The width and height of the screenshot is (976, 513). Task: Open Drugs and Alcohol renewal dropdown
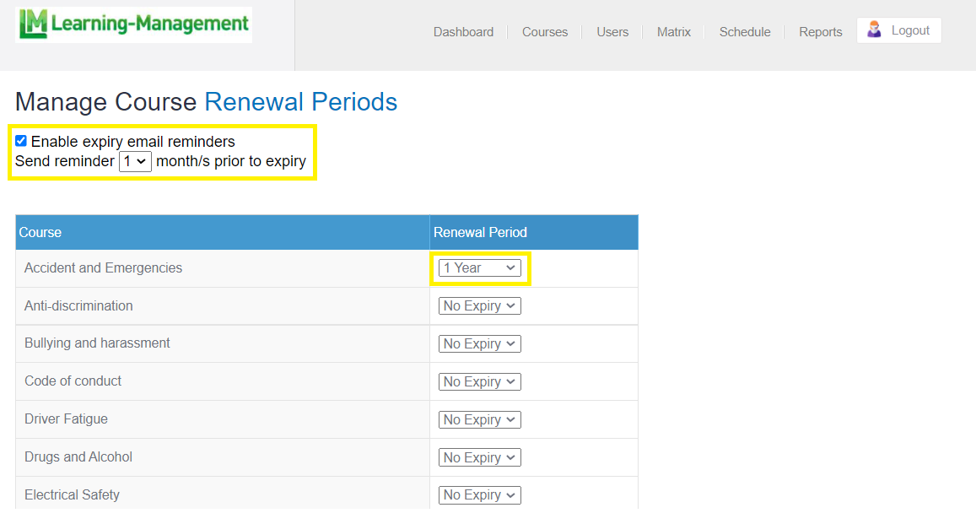[479, 458]
